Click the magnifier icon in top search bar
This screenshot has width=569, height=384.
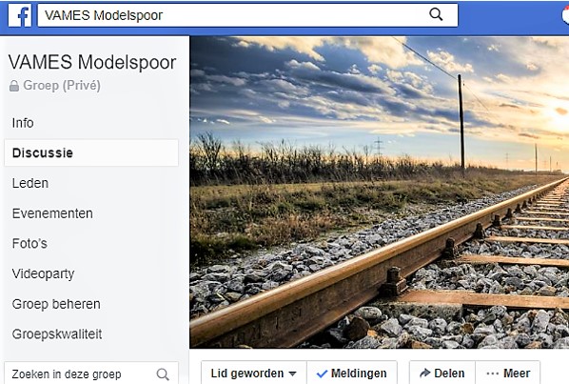point(436,14)
